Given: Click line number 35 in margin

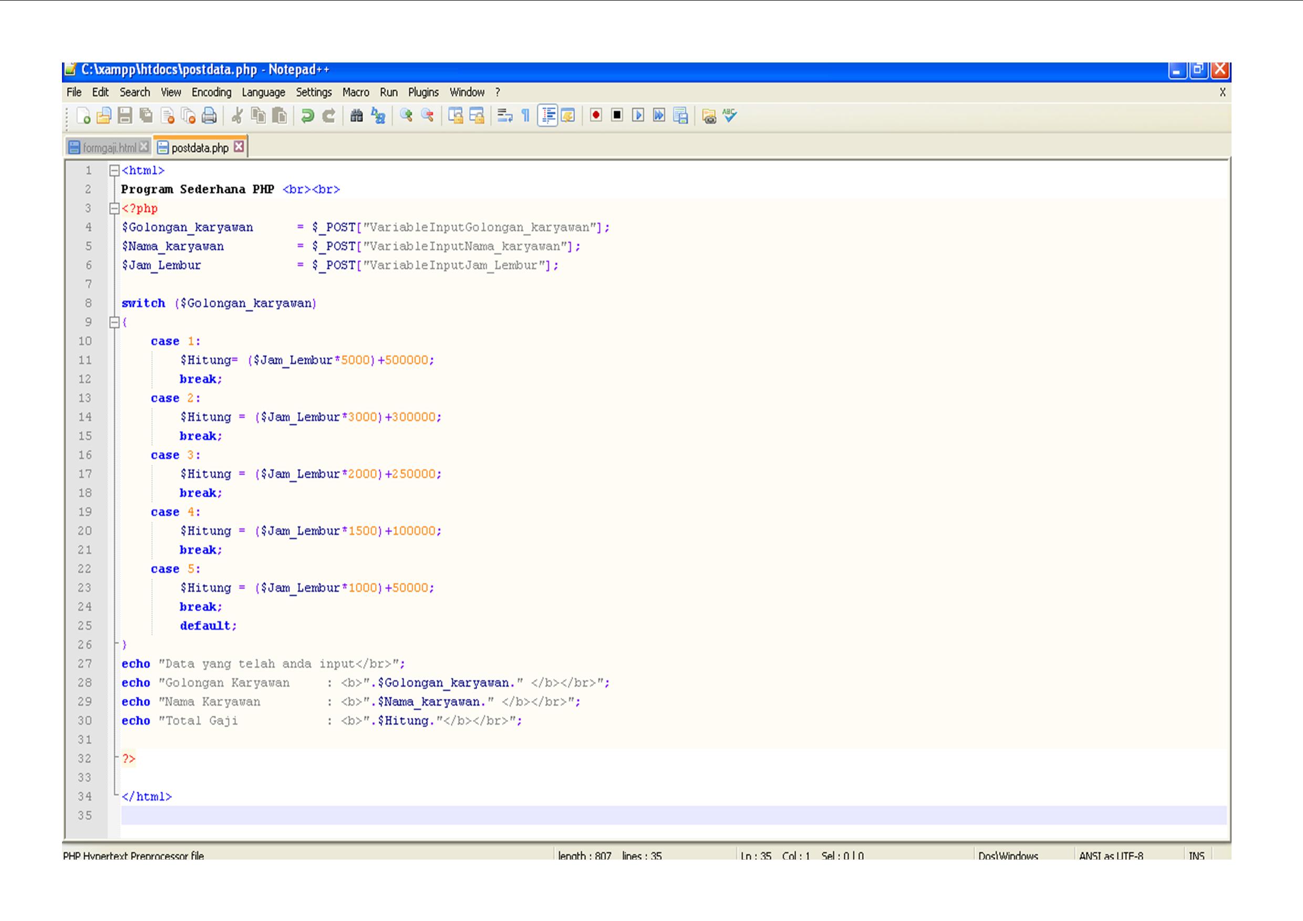Looking at the screenshot, I should (x=85, y=815).
